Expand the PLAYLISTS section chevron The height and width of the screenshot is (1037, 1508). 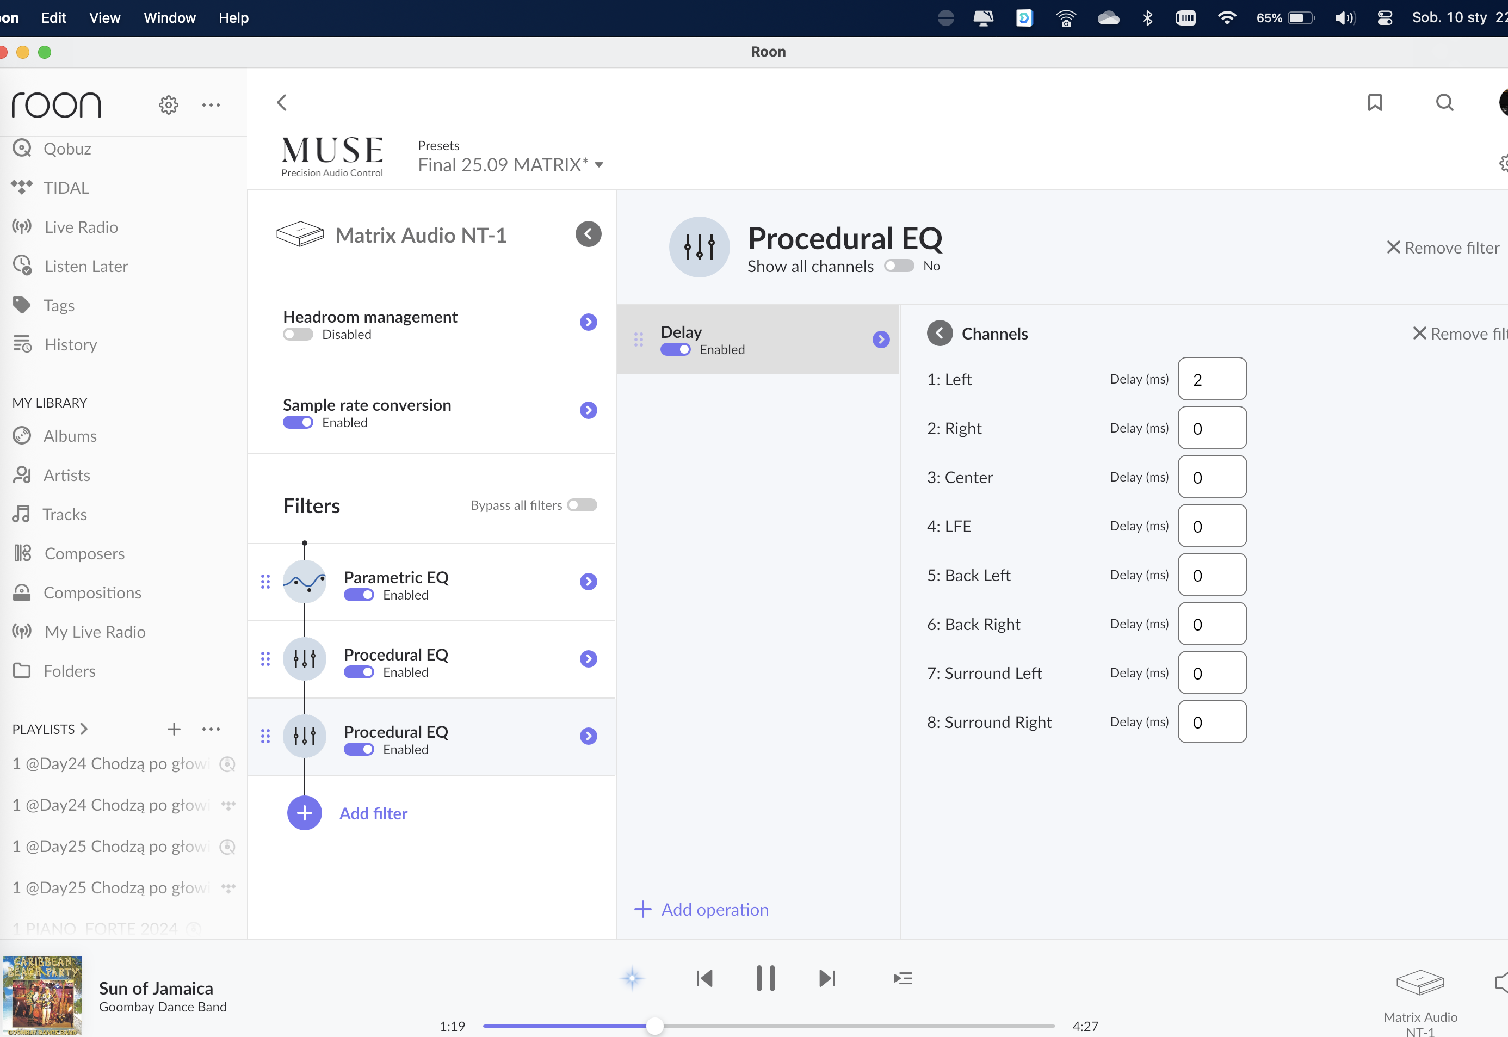tap(84, 729)
